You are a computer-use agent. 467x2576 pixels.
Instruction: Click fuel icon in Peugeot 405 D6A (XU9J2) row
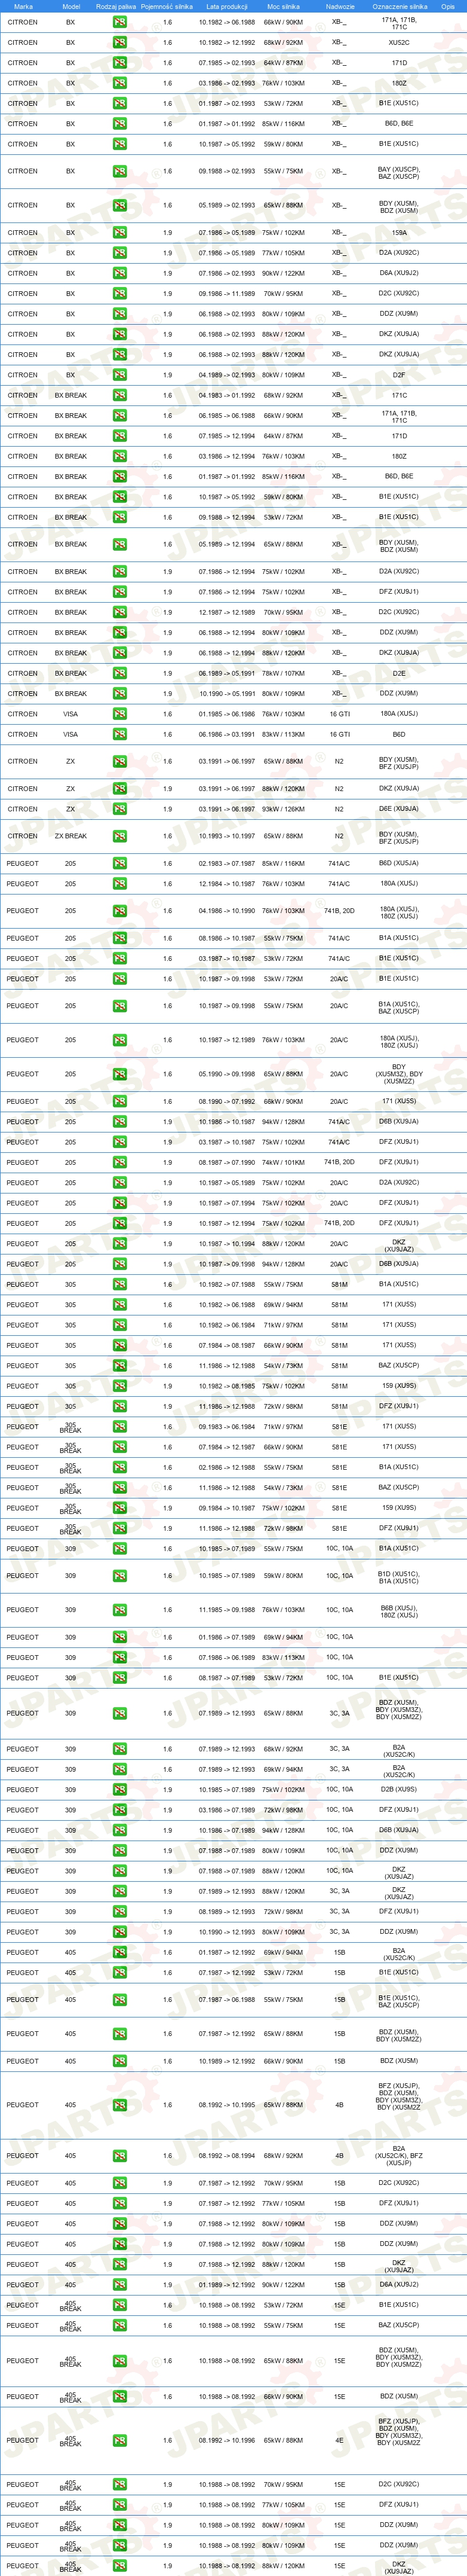tap(120, 2285)
